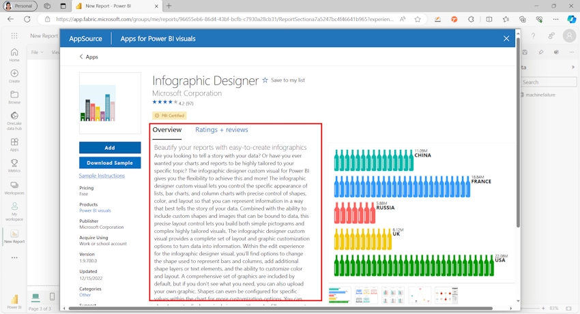Open Browse in the left sidebar

(x=14, y=97)
